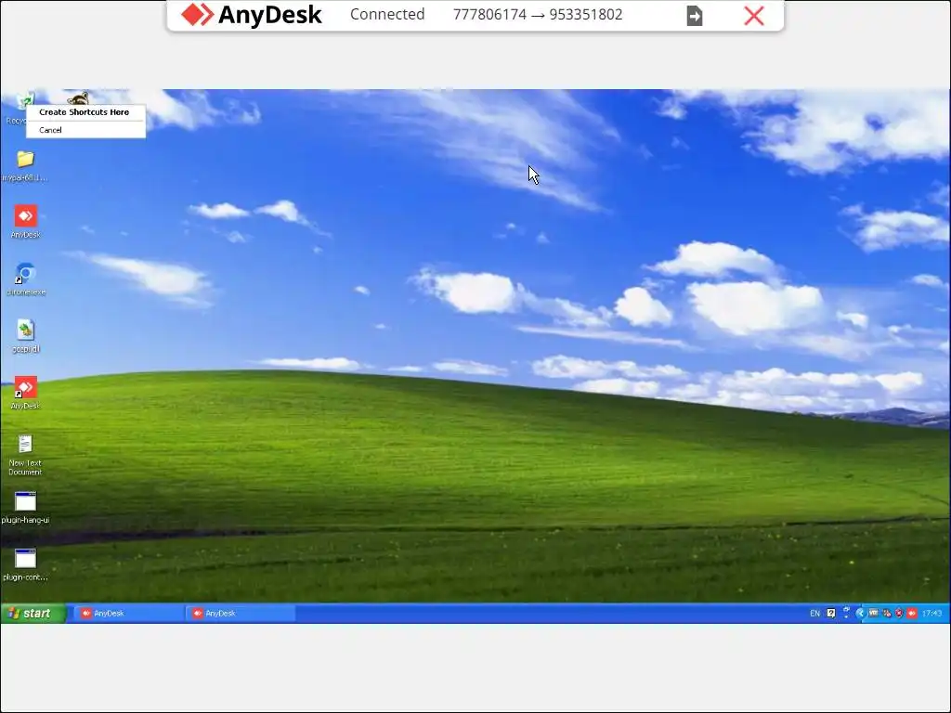Click the VM tools tray icon
Viewport: 951px width, 713px height.
(873, 613)
